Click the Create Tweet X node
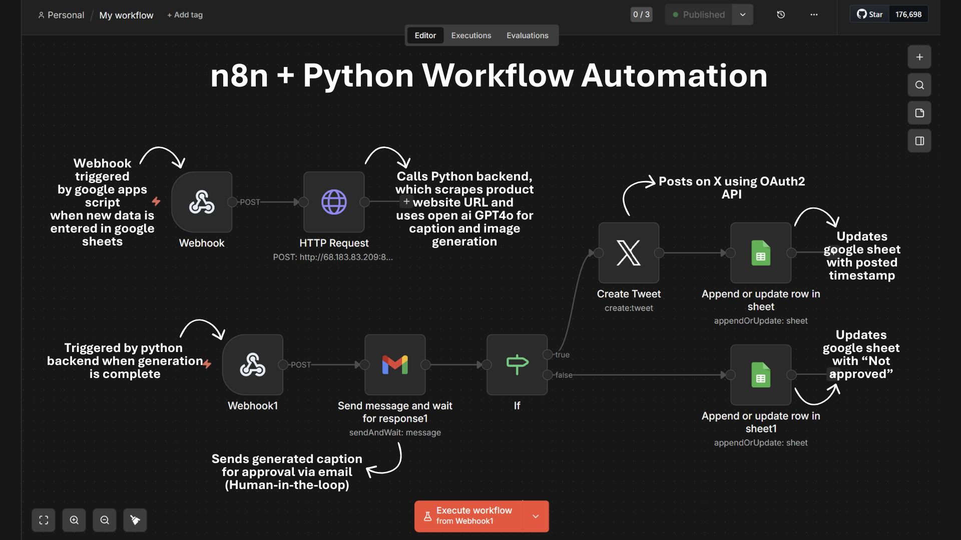The height and width of the screenshot is (540, 961). 629,252
